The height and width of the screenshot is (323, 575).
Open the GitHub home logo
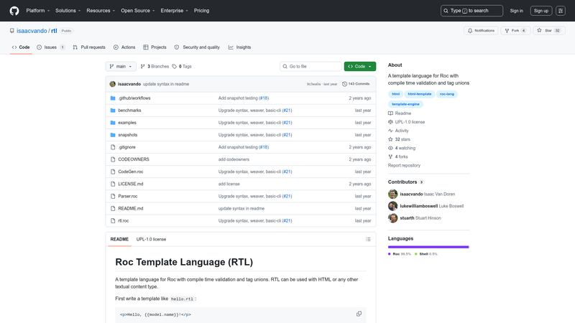point(14,11)
